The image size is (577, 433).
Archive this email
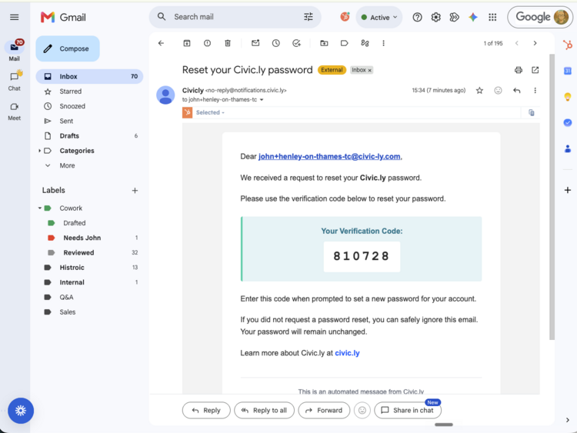pos(187,43)
